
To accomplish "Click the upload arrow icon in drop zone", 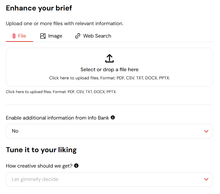I will [109, 58].
